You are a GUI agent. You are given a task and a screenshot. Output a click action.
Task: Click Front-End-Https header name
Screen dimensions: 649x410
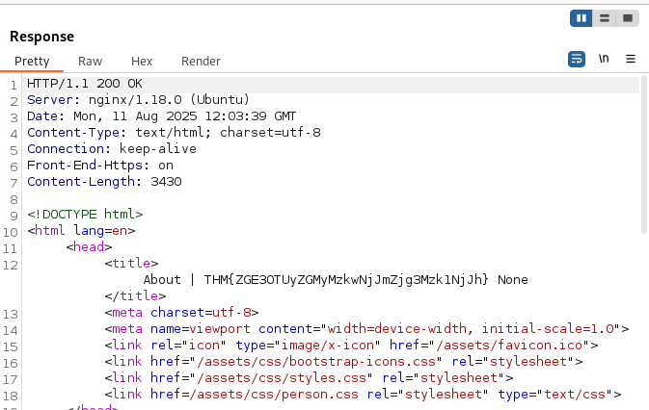(x=85, y=166)
